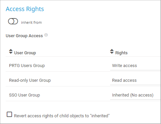Click the inherit from label text

point(31,22)
